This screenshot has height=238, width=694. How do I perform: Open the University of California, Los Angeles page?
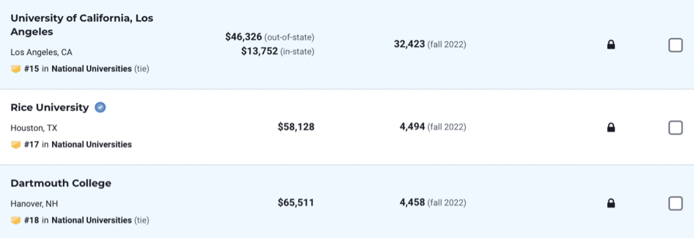click(82, 25)
